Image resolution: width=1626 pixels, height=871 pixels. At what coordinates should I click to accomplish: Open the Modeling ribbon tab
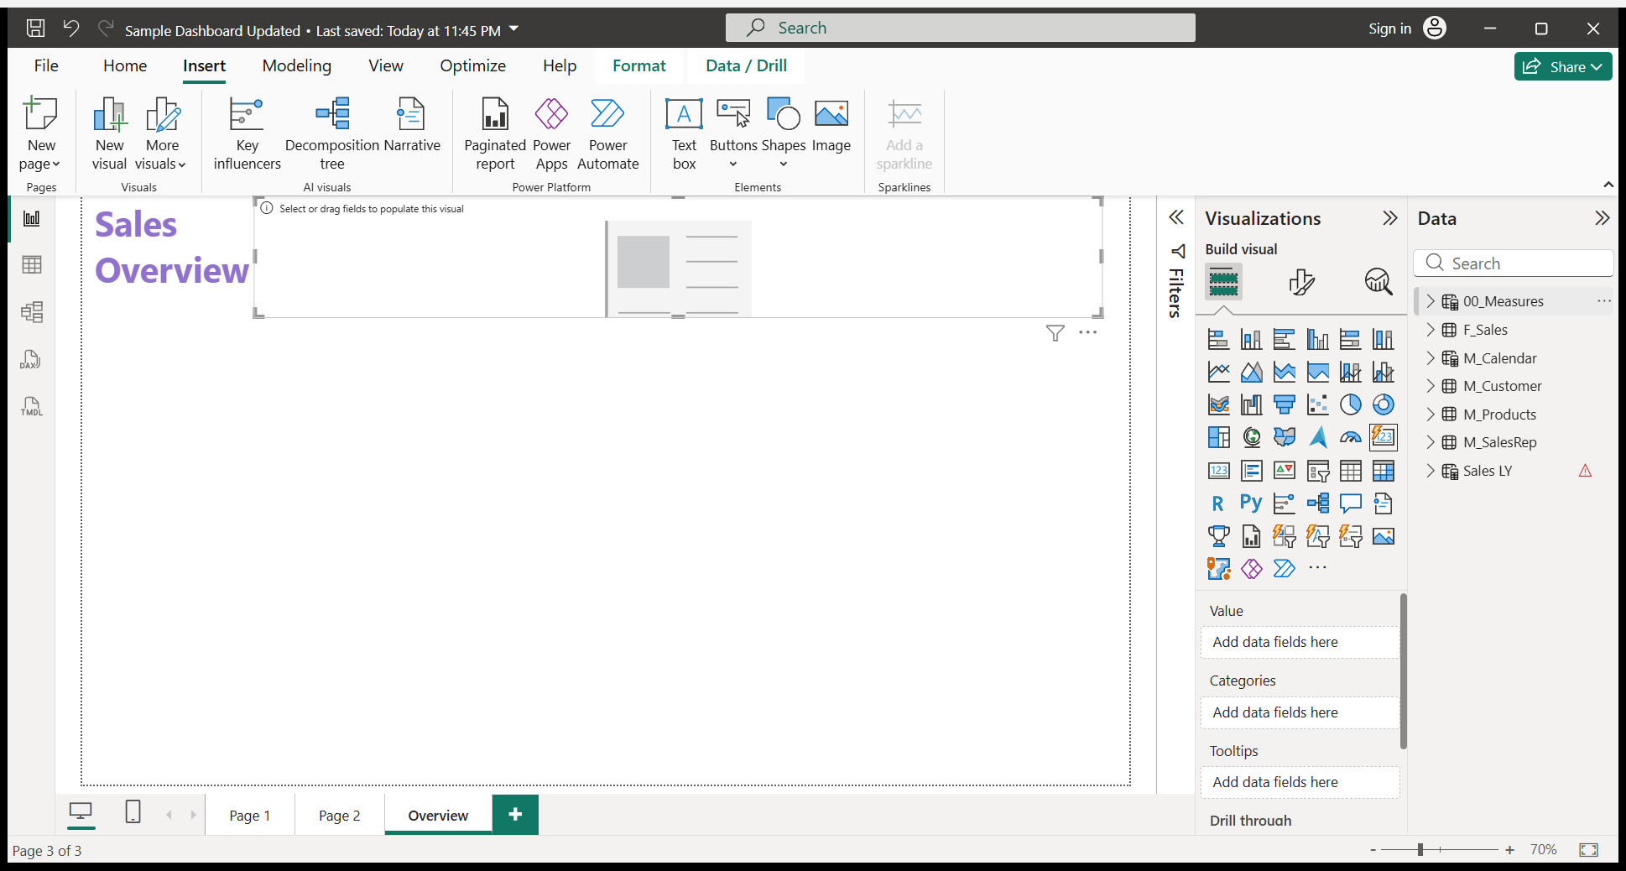(x=296, y=65)
